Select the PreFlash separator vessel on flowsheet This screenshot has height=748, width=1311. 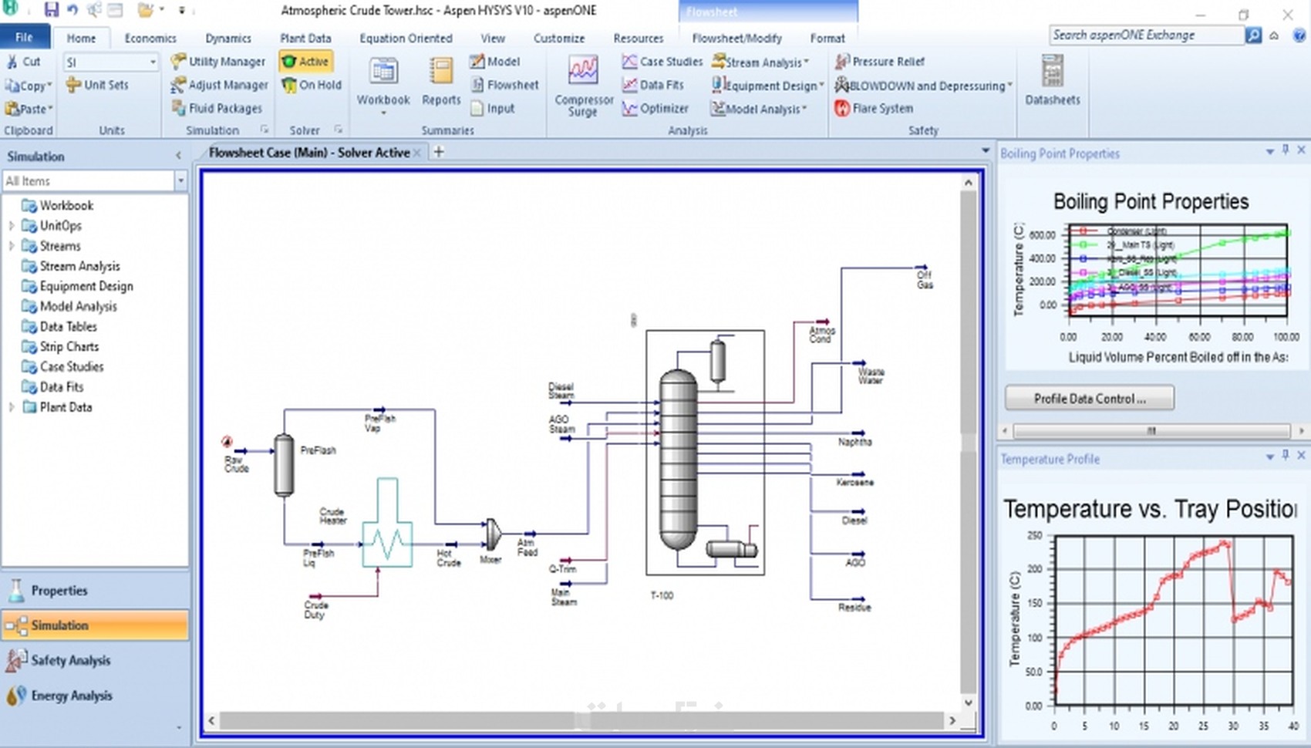(284, 464)
